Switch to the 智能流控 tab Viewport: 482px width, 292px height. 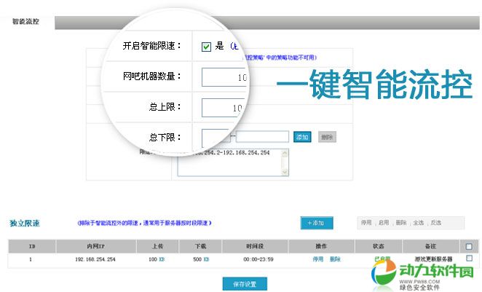tap(26, 21)
